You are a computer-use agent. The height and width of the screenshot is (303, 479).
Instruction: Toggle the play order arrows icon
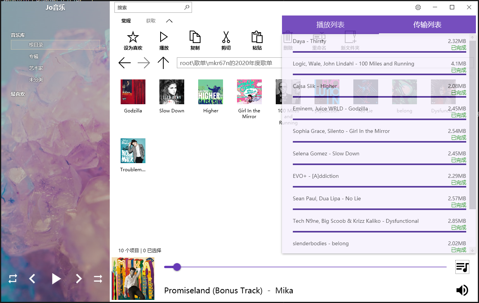(98, 279)
